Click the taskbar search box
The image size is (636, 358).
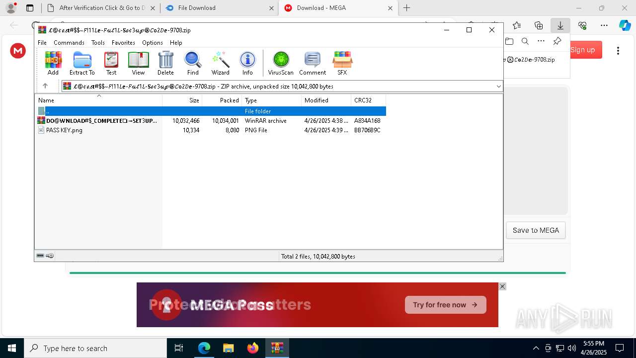click(95, 348)
